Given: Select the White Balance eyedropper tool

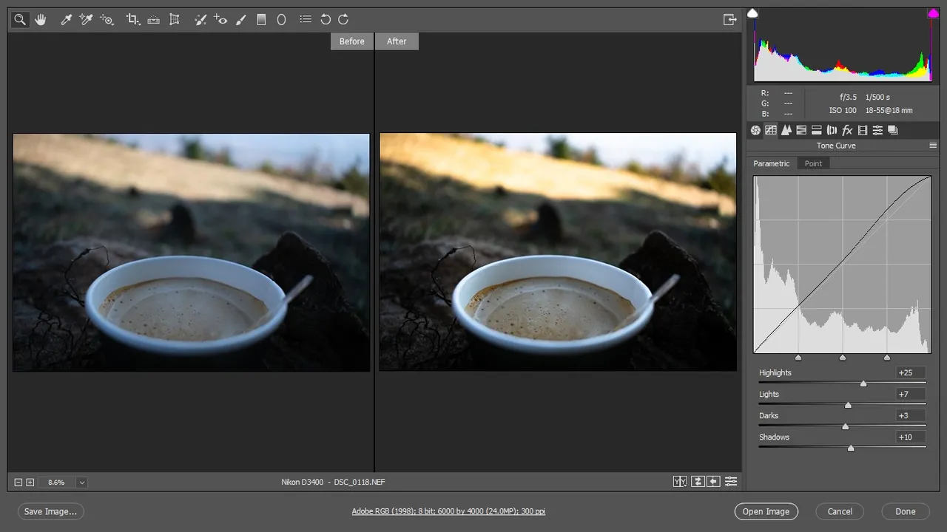Looking at the screenshot, I should 66,20.
